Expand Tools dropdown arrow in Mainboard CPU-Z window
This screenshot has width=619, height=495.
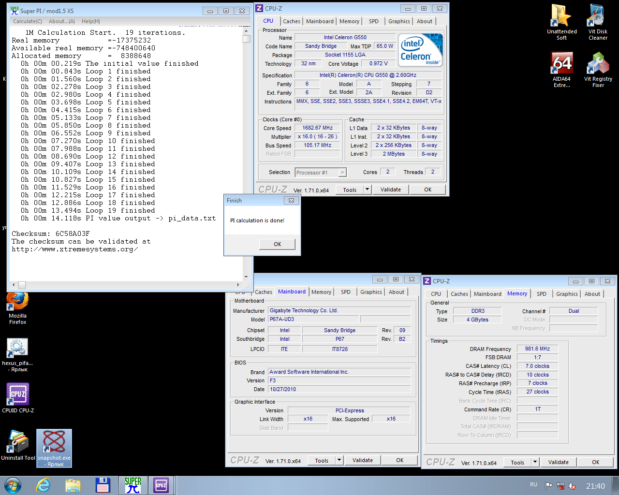click(x=339, y=461)
